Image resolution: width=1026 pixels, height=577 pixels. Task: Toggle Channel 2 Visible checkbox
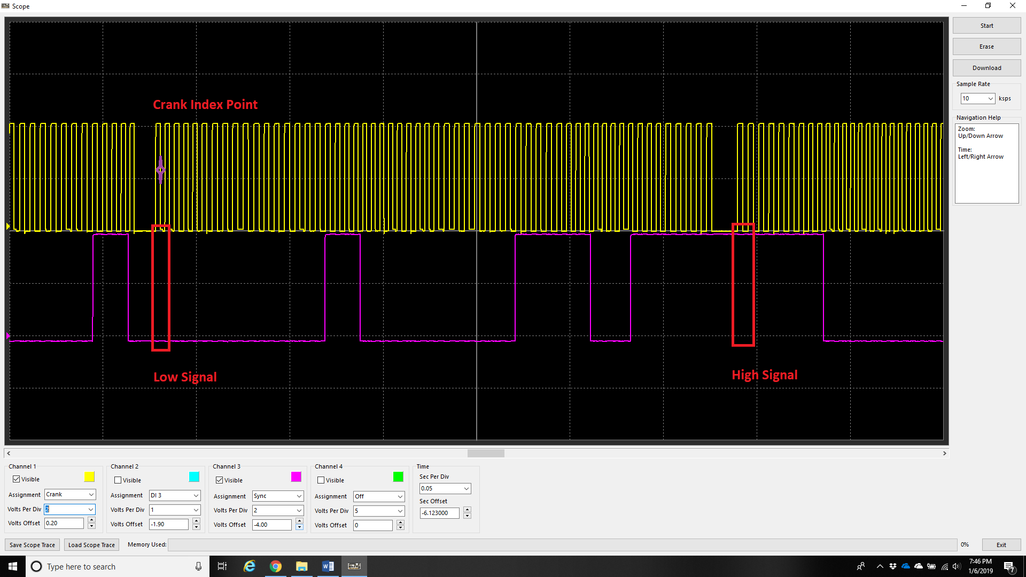click(x=118, y=480)
